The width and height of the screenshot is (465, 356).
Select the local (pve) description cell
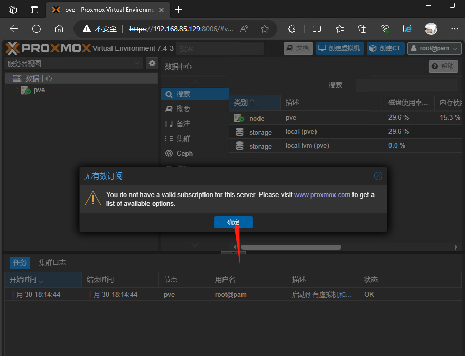click(301, 132)
